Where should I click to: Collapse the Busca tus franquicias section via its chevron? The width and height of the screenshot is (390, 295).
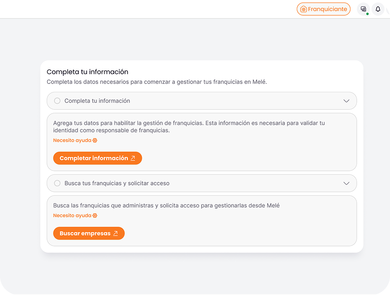(346, 183)
